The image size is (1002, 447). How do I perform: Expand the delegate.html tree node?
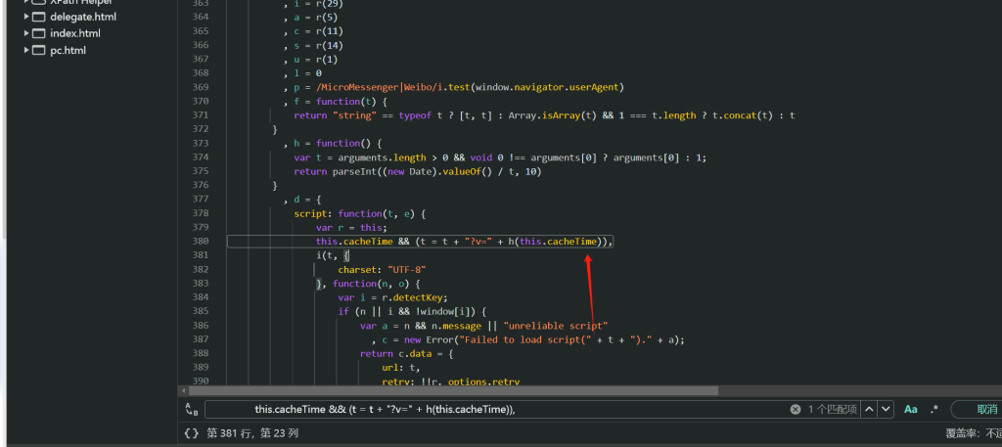coord(25,17)
